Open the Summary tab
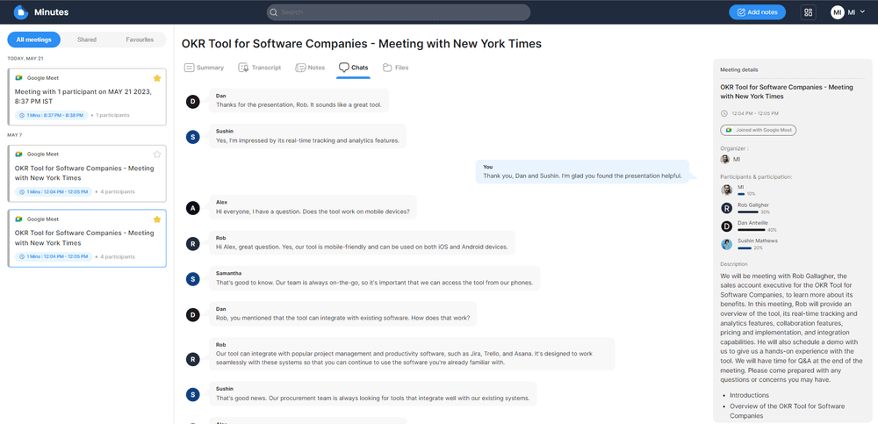The image size is (878, 424). click(204, 68)
